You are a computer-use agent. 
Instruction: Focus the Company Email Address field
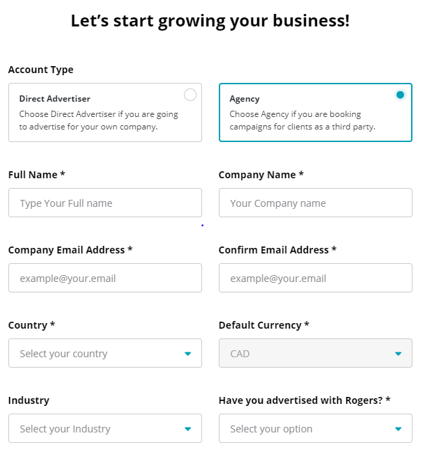coord(105,278)
